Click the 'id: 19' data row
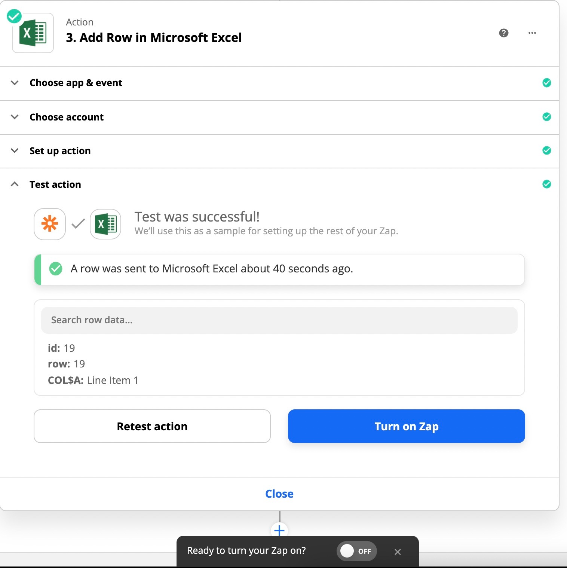Screen dimensions: 567x568 [x=61, y=348]
